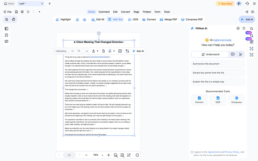Open the bookmarks panel icon
The image size is (258, 161).
(x=6, y=35)
